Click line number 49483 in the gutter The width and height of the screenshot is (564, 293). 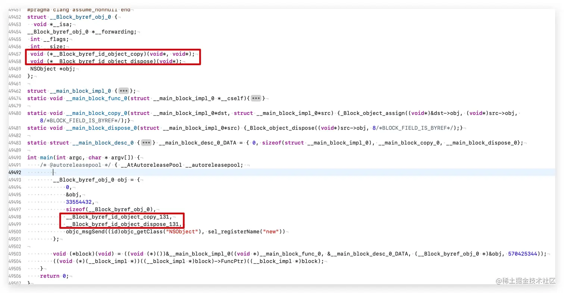pos(15,143)
